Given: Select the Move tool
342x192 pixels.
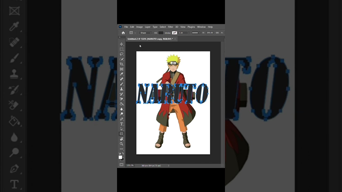Looking at the screenshot, I should (122, 44).
